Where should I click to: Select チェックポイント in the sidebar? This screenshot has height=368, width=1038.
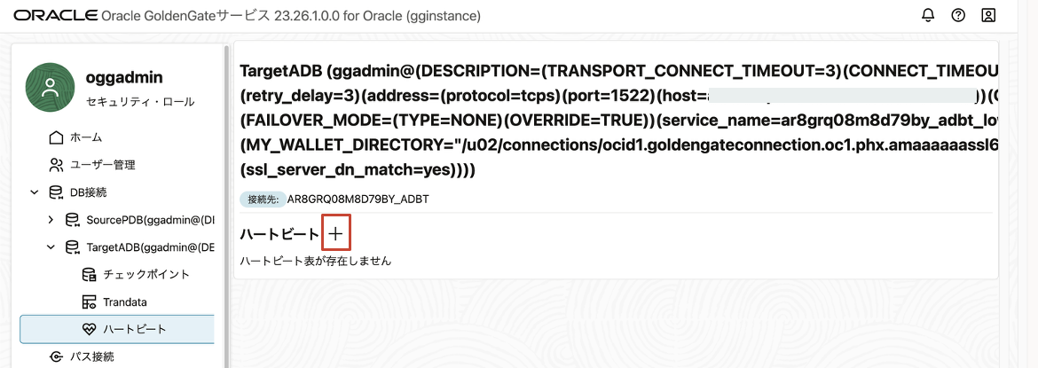146,274
